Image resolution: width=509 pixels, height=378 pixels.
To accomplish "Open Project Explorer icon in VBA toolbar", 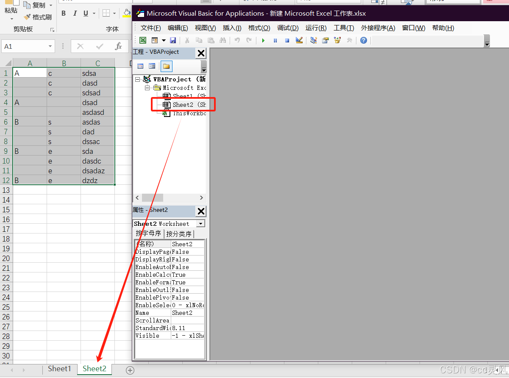I will (x=314, y=40).
